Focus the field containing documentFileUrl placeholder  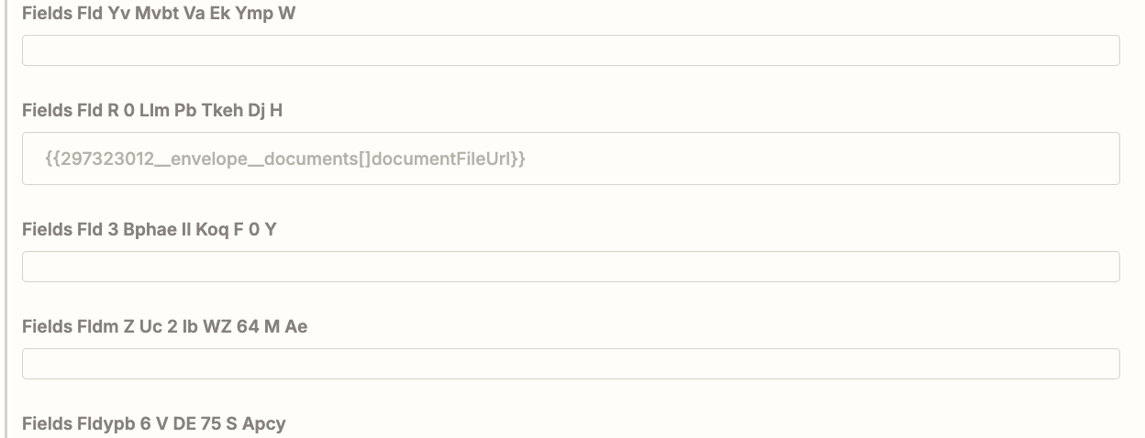pos(571,159)
